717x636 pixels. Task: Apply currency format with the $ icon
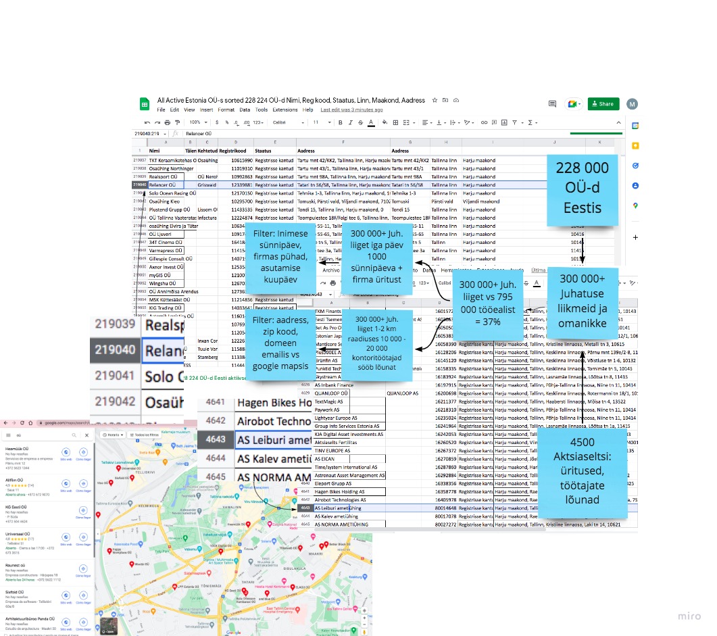[x=217, y=122]
